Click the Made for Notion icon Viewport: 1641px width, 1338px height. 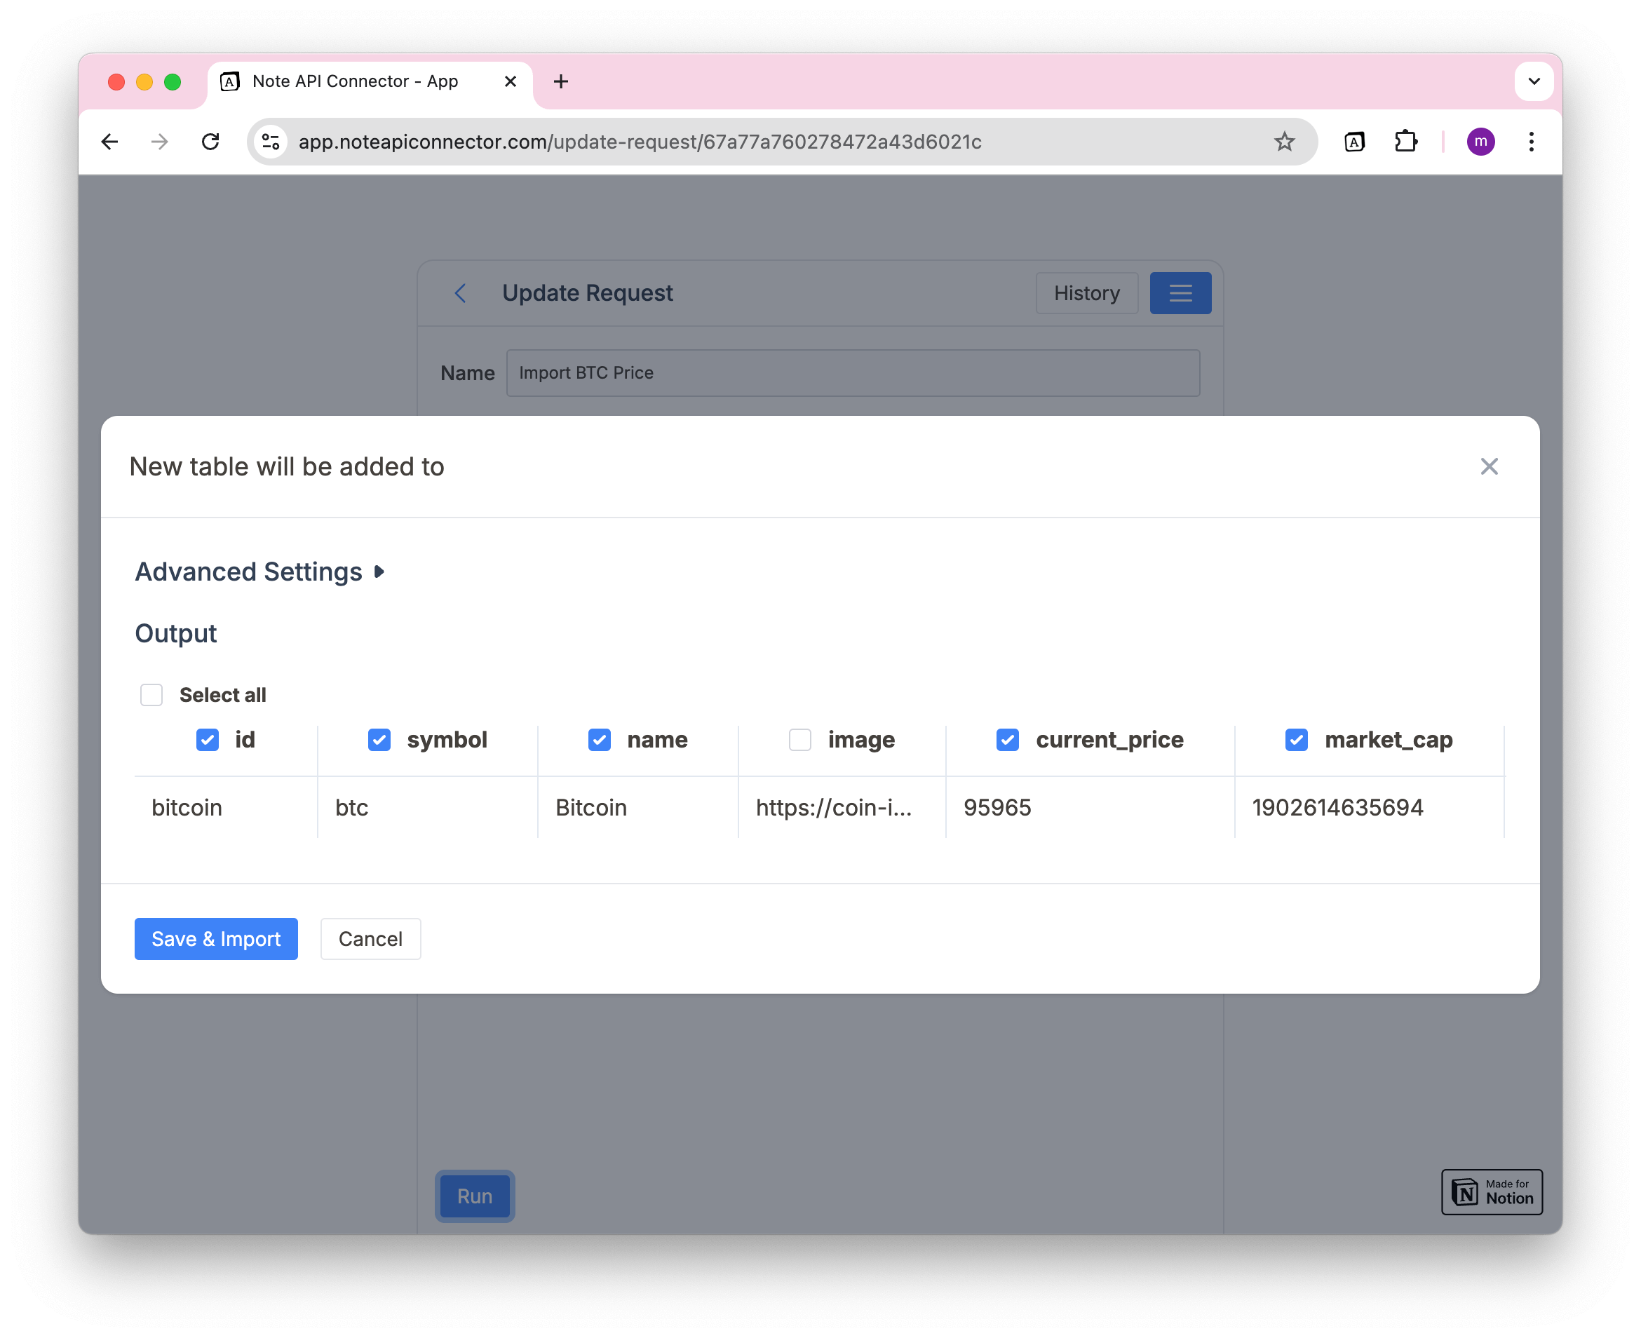click(1490, 1191)
